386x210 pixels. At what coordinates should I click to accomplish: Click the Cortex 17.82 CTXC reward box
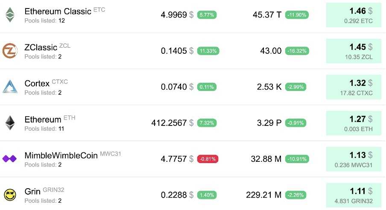click(x=354, y=87)
